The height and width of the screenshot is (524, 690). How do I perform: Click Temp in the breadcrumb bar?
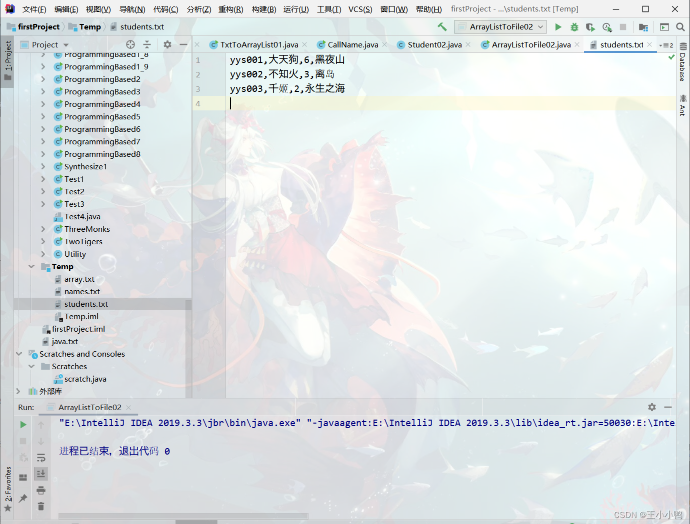click(x=89, y=27)
